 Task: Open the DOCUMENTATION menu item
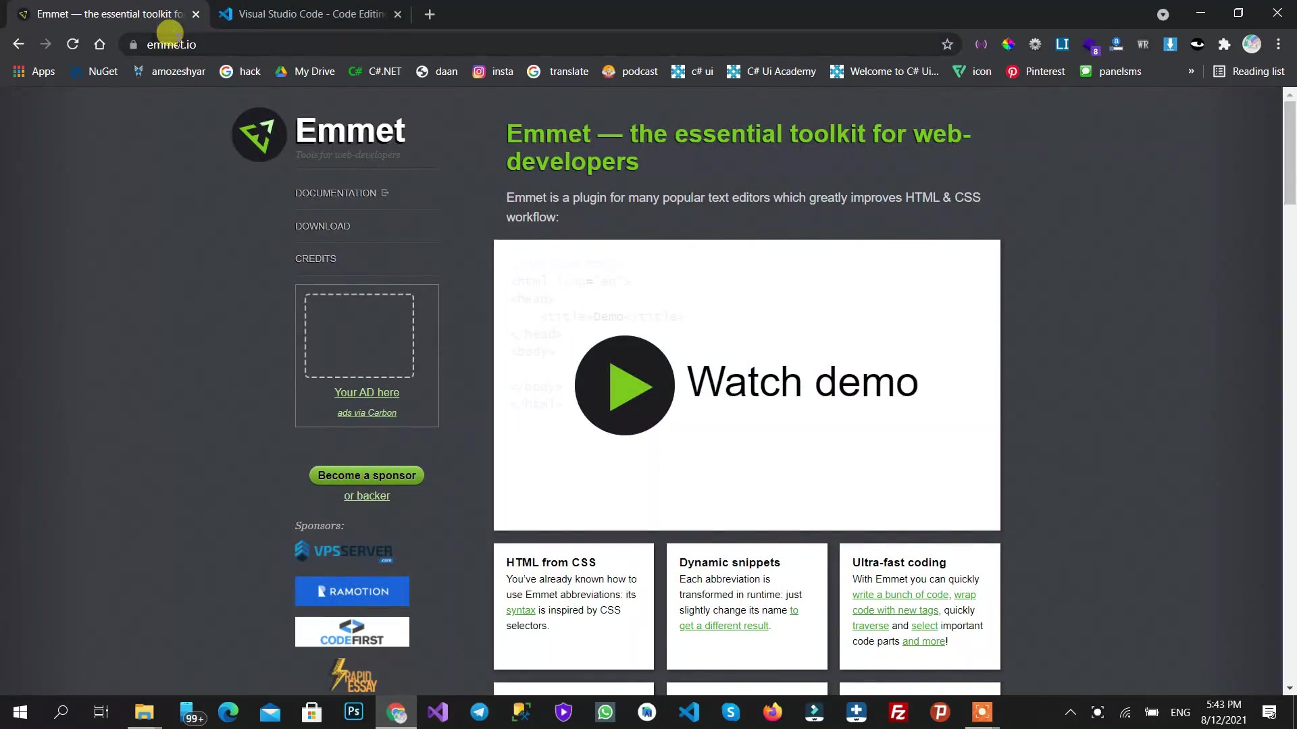click(x=342, y=193)
